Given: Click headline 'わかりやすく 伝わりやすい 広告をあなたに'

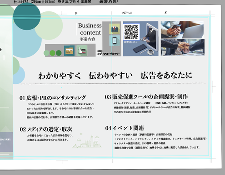Looking at the screenshot, I should click(x=115, y=76).
